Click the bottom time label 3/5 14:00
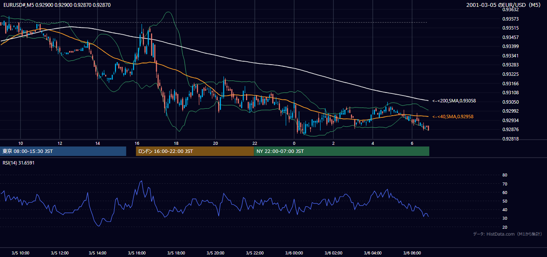The width and height of the screenshot is (547, 257). [98, 253]
